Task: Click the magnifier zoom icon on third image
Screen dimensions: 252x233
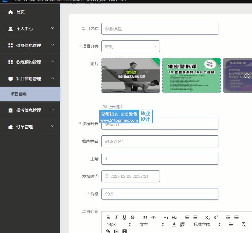Action: (x=247, y=76)
